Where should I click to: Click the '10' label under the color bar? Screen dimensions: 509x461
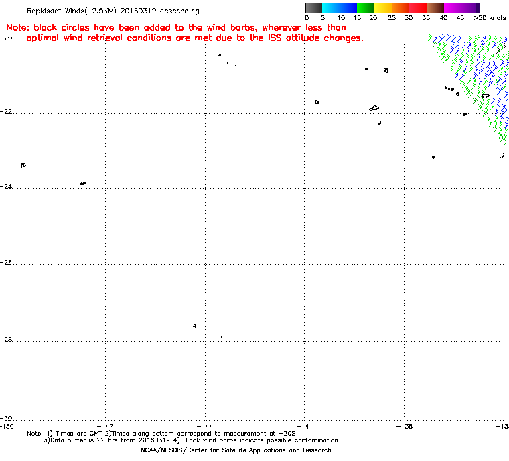[x=341, y=18]
